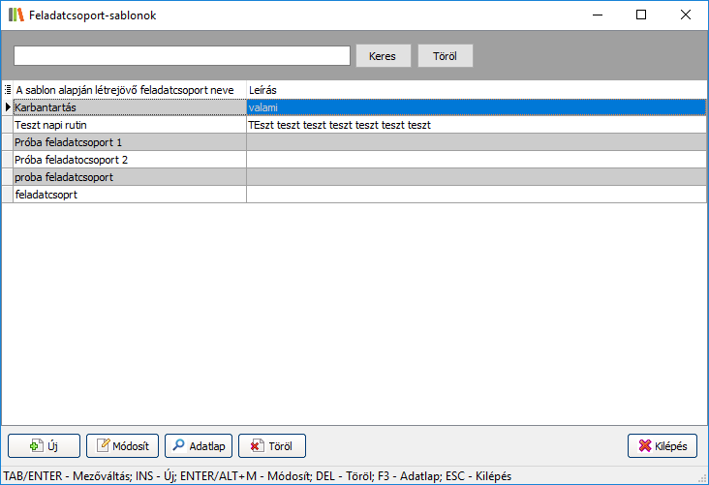Click the grid column selector icon
The height and width of the screenshot is (485, 709).
click(x=8, y=90)
